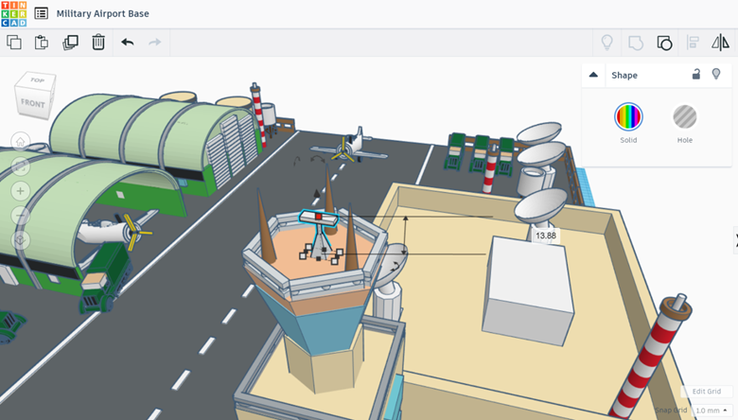Click the Paste toolbar icon

[x=42, y=43]
